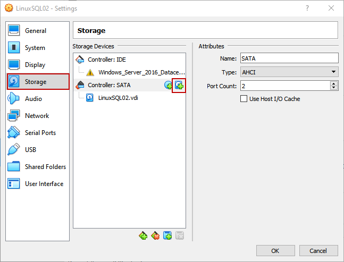The height and width of the screenshot is (262, 344).
Task: Click the Cancel button
Action: coord(318,250)
